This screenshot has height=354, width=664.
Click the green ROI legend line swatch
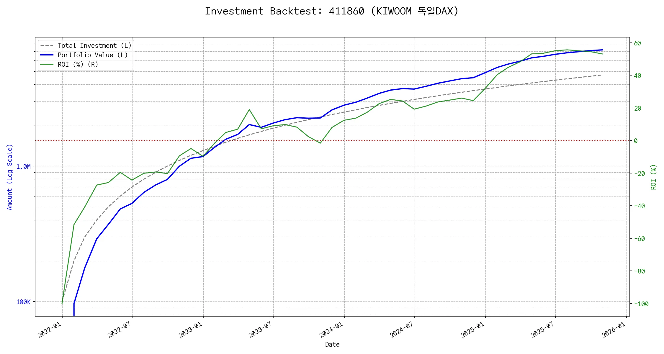click(x=47, y=65)
